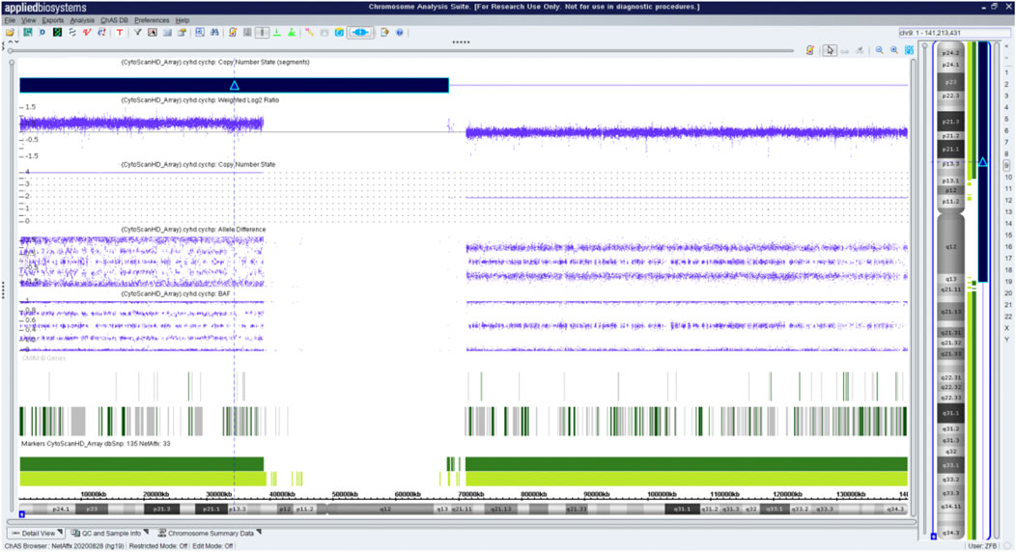Click the blue D toolbar icon
1016x552 pixels.
coord(42,33)
